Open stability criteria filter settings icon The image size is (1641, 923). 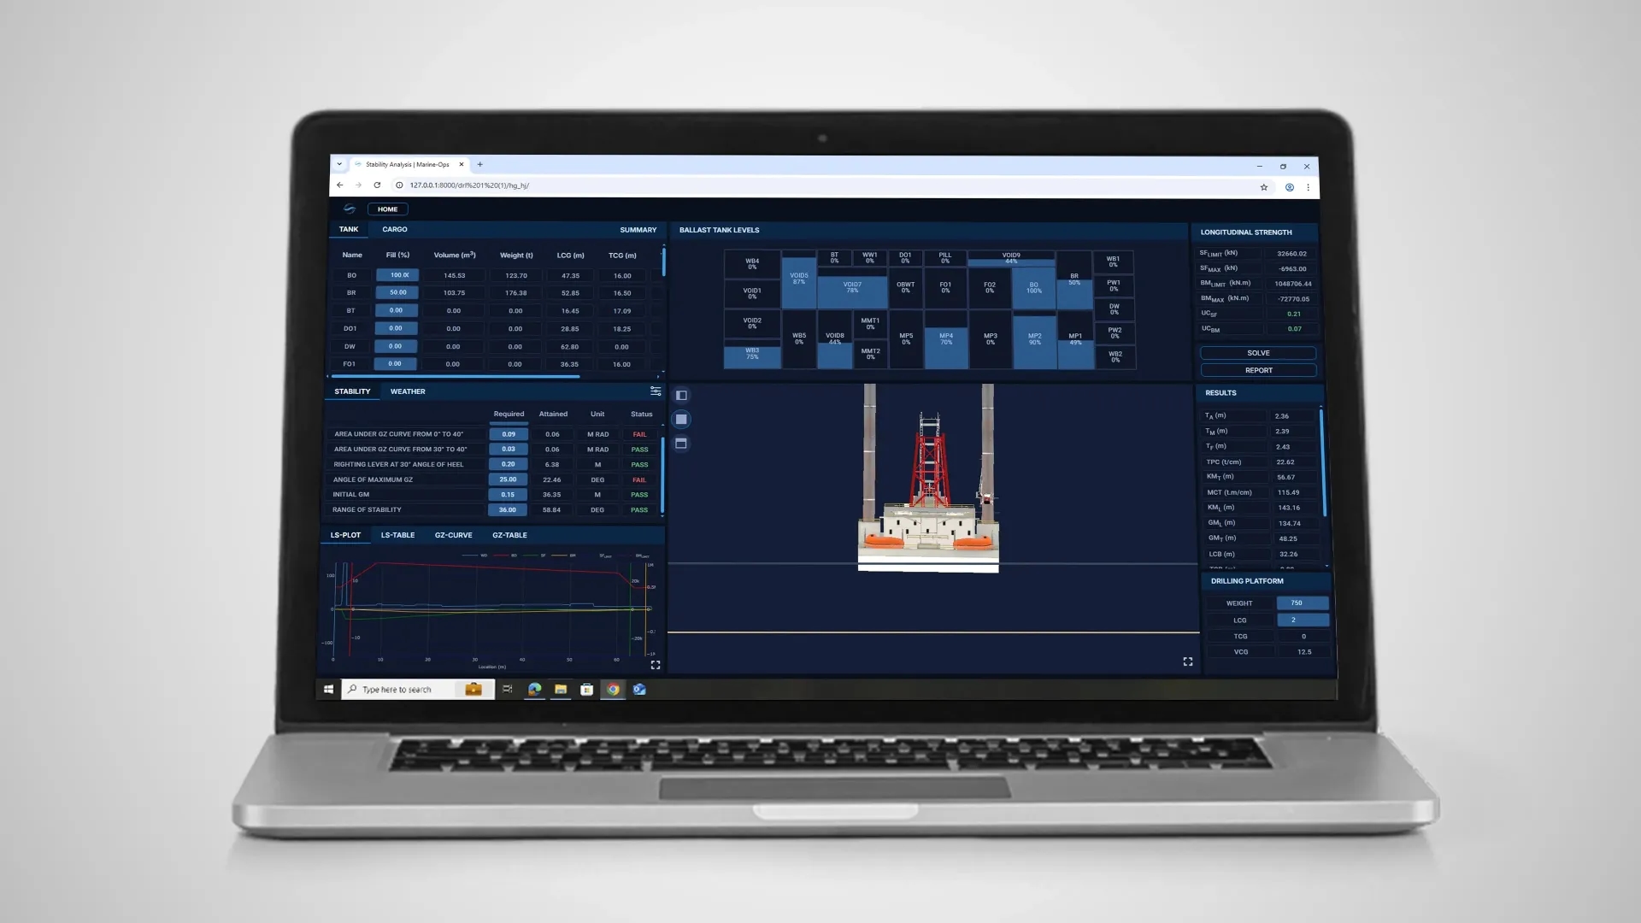click(656, 391)
